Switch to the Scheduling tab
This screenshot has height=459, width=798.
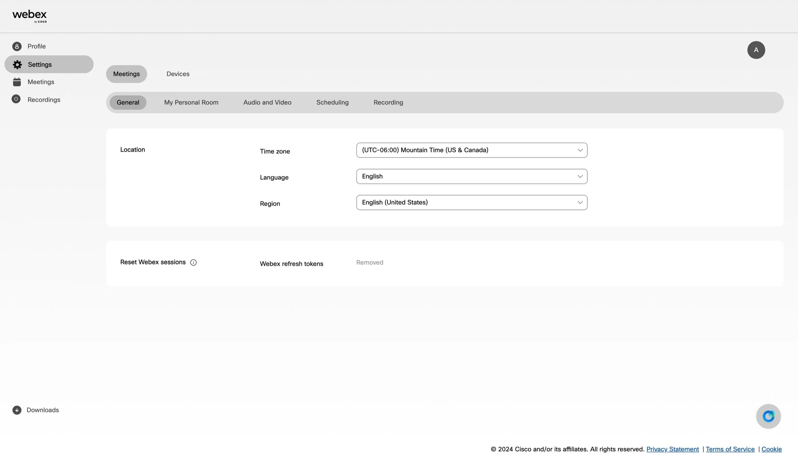[x=332, y=102]
